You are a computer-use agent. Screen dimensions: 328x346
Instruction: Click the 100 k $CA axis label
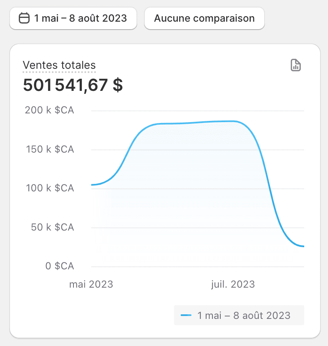pos(49,188)
